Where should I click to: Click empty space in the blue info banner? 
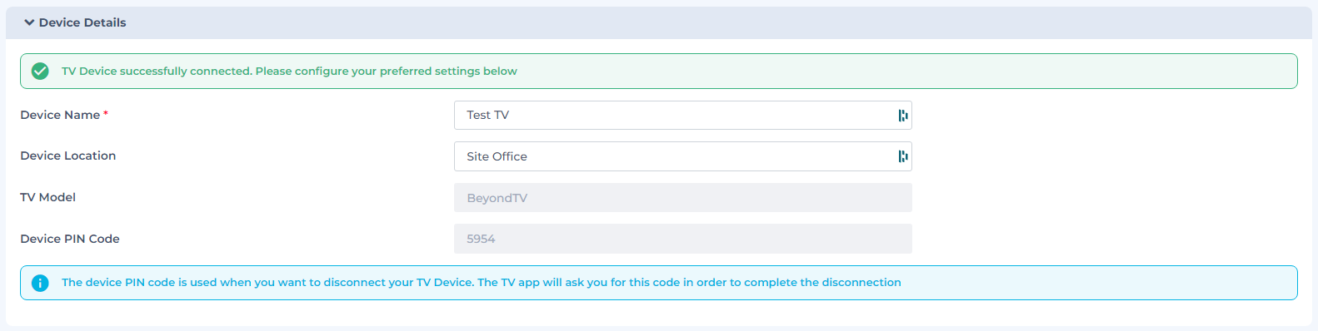(x=1100, y=283)
